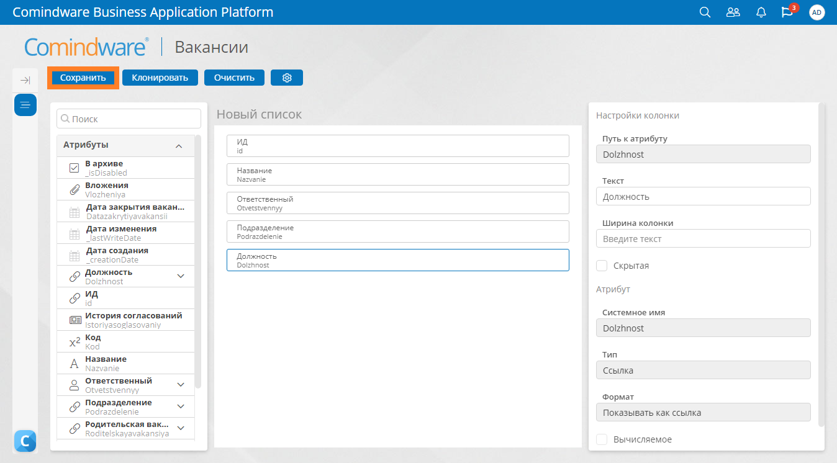
Task: Select the Подразделение column row
Action: click(x=398, y=231)
